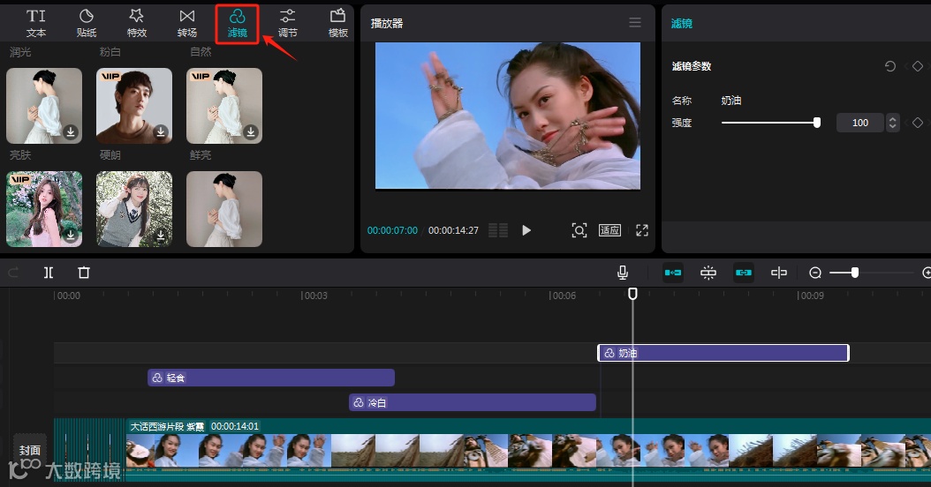Toggle main track magnet snapping
Viewport: 931px width, 487px height.
click(x=673, y=273)
